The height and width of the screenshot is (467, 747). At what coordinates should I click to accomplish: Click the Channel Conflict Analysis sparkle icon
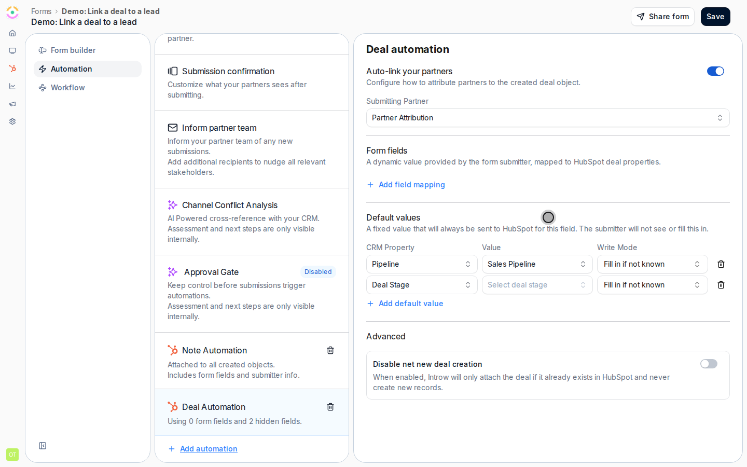click(173, 205)
